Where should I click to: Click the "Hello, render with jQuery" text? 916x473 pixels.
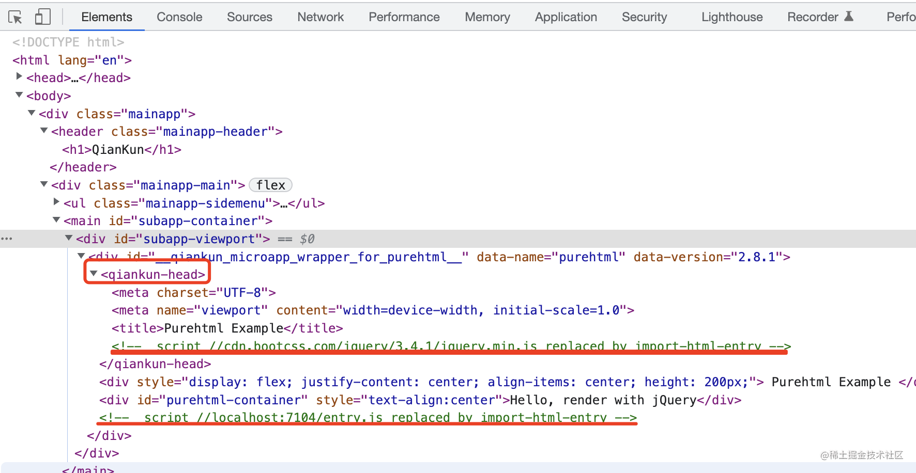click(x=603, y=400)
